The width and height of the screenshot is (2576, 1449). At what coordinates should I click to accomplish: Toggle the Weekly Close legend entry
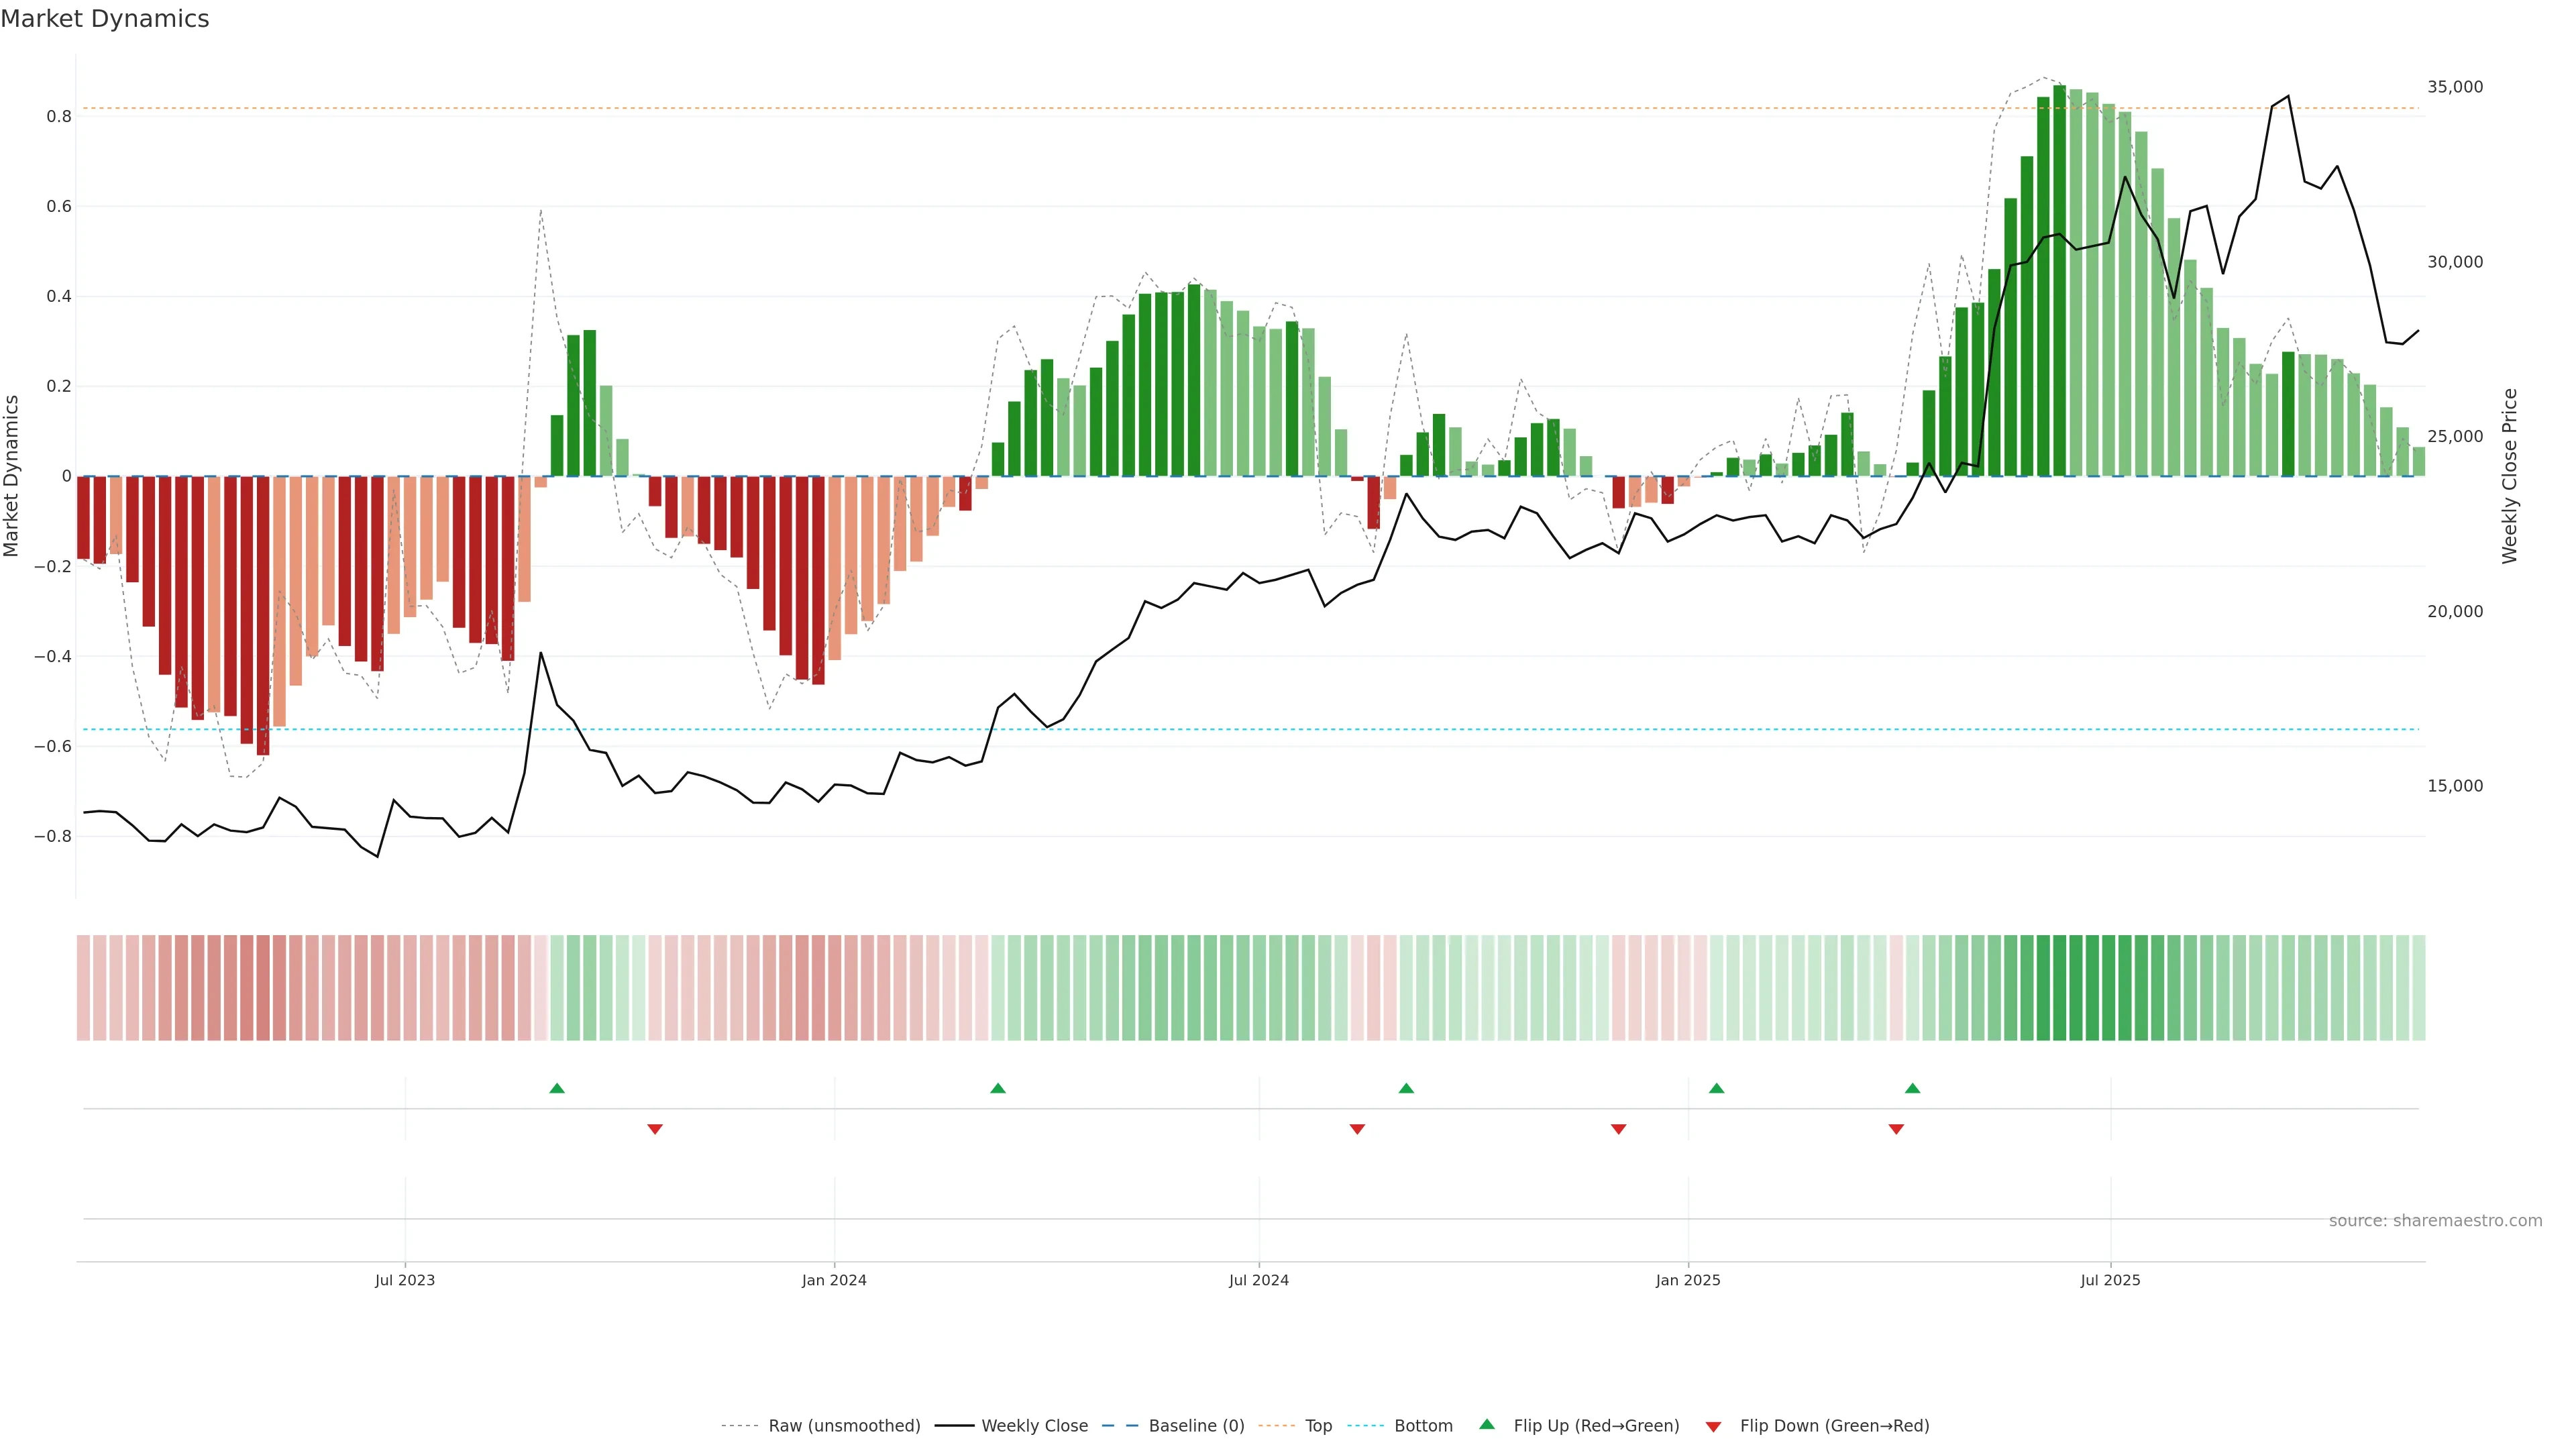pos(1034,1426)
